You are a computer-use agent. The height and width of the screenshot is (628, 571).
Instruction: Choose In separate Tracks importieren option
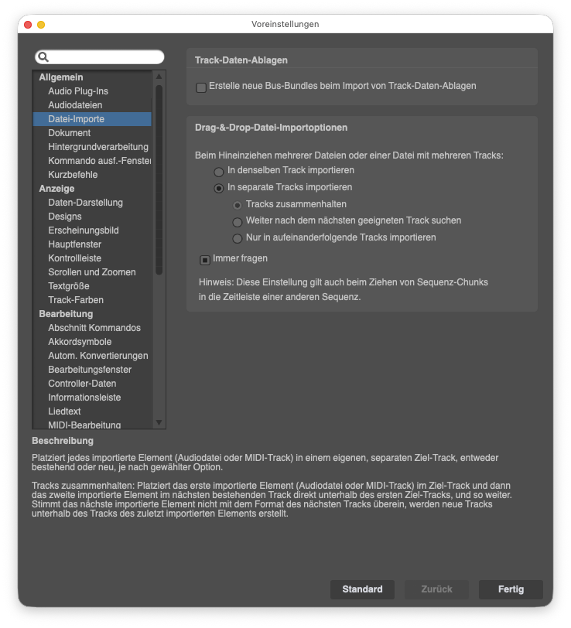218,188
